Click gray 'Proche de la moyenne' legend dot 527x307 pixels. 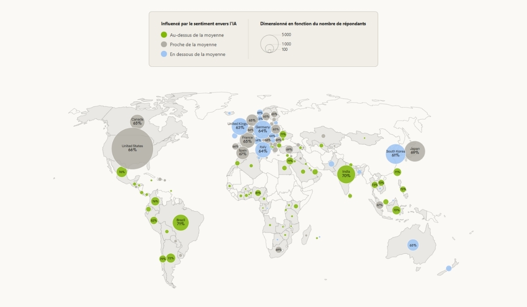[x=164, y=45]
